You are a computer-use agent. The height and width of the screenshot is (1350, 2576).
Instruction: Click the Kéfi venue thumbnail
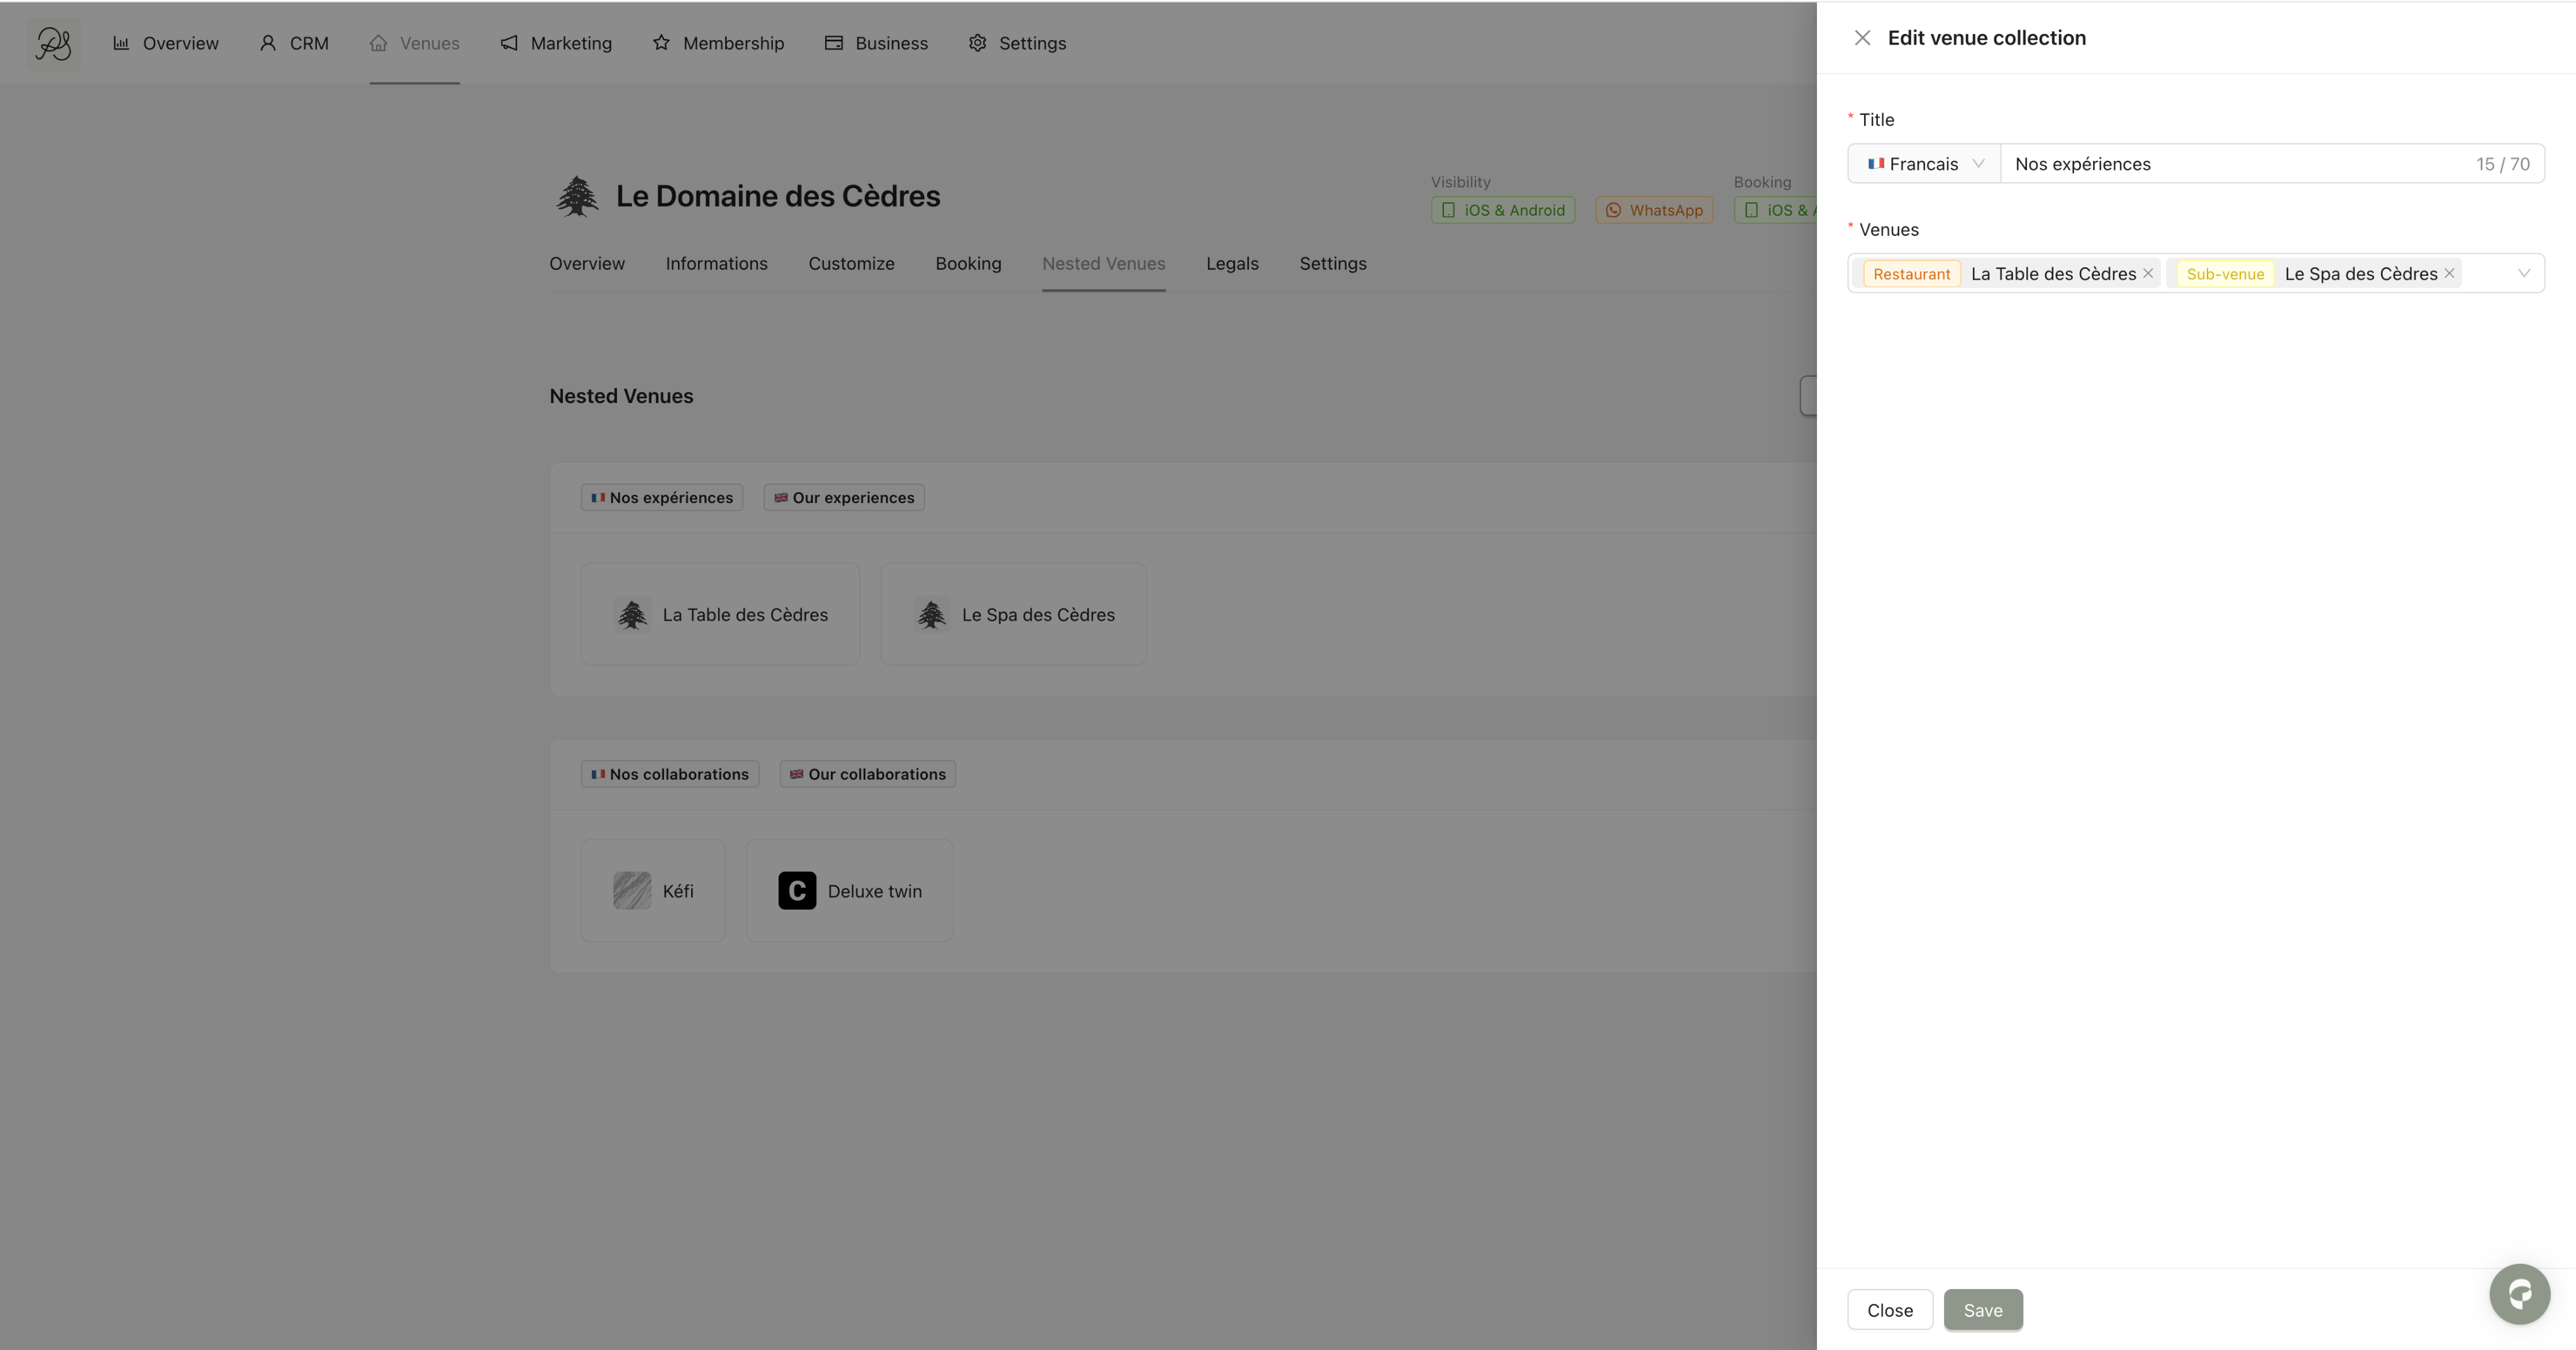click(x=632, y=891)
